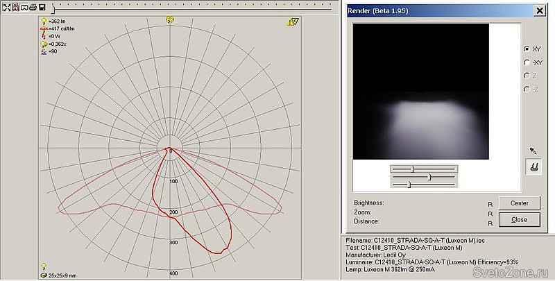Select the -Z radio button
Viewport: 555px width, 281px height.
tap(527, 89)
